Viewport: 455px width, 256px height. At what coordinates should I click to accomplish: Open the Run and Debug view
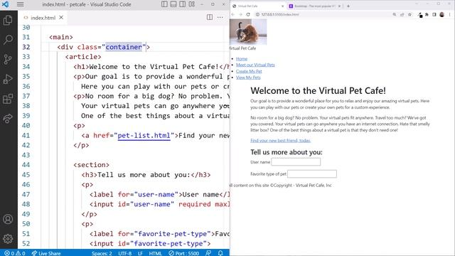pos(8,79)
